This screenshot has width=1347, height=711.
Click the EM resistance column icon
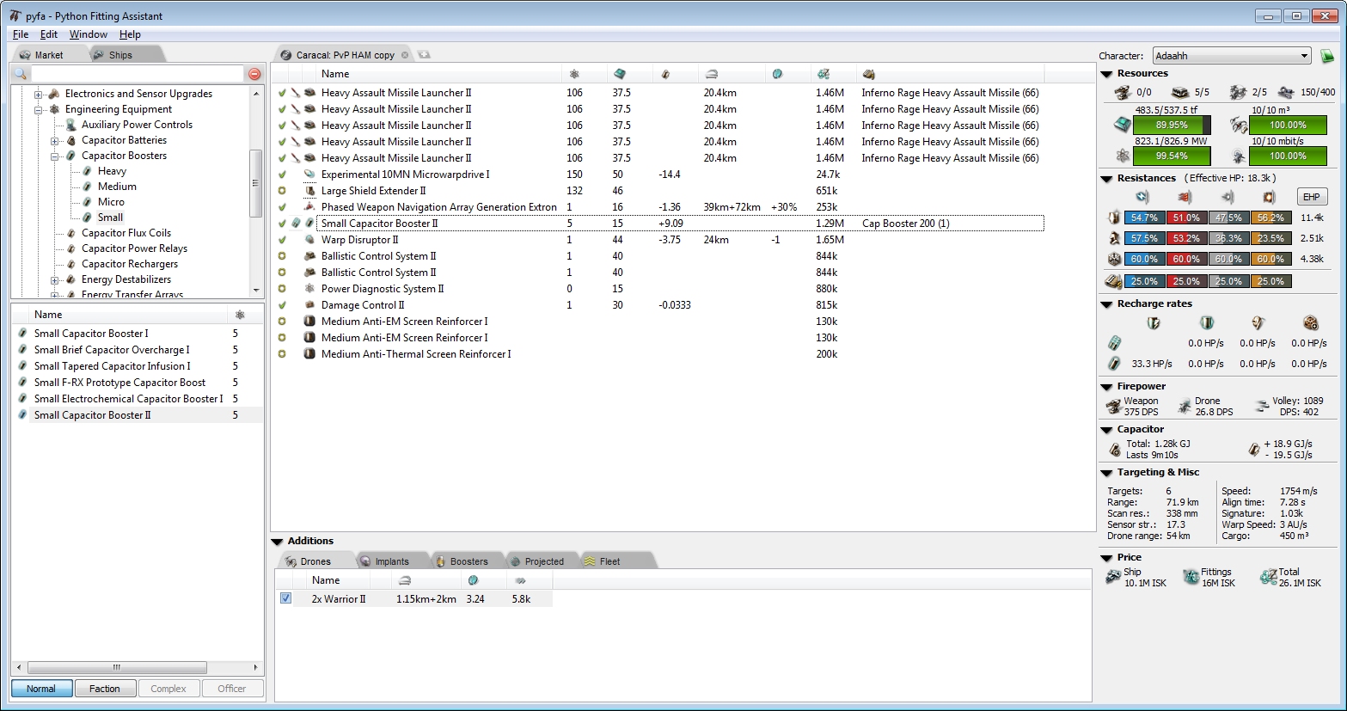pyautogui.click(x=1142, y=197)
